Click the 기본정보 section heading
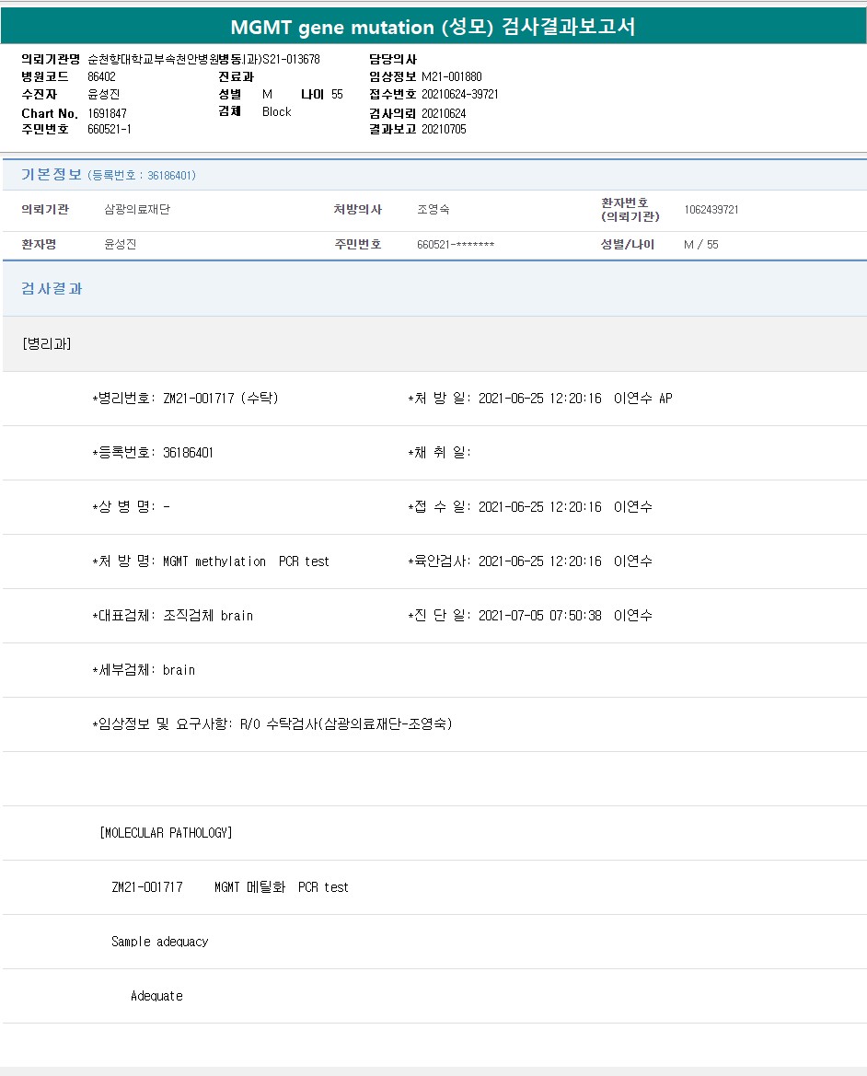This screenshot has width=867, height=1076. pos(52,175)
